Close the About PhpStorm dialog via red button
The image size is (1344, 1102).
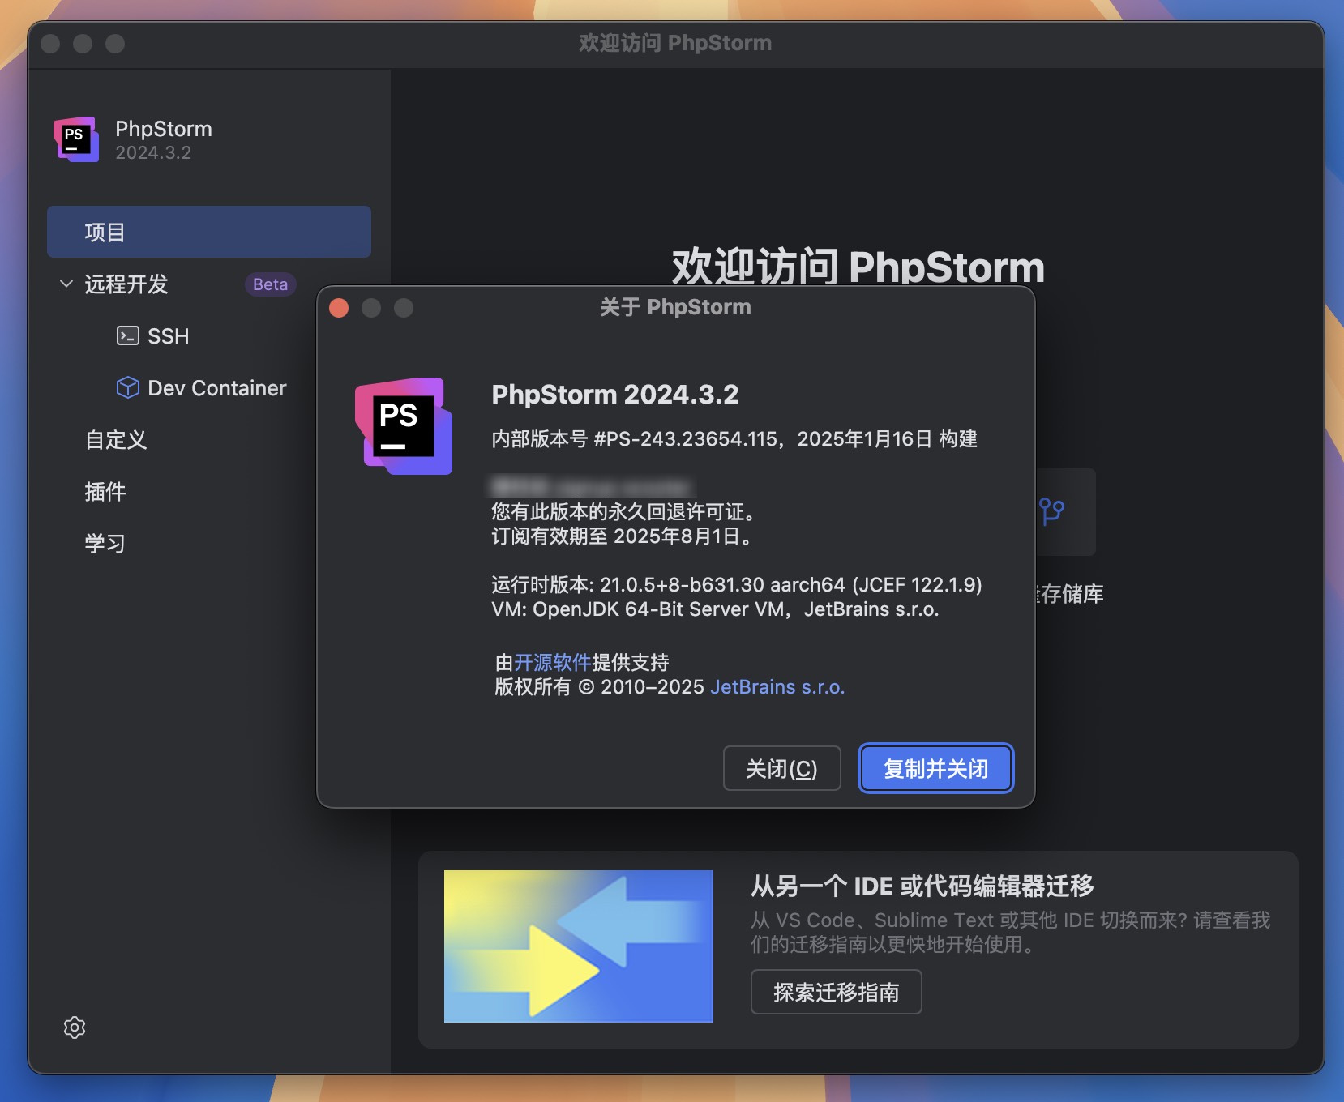click(339, 308)
